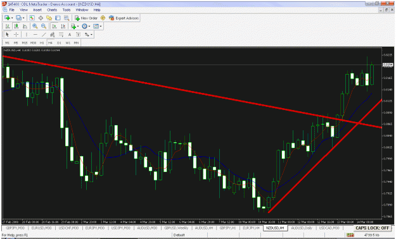Click the MetaTrader application icon in title bar

click(x=4, y=4)
